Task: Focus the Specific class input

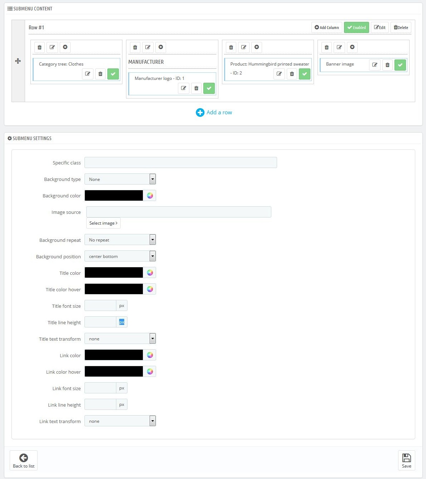Action: click(181, 162)
